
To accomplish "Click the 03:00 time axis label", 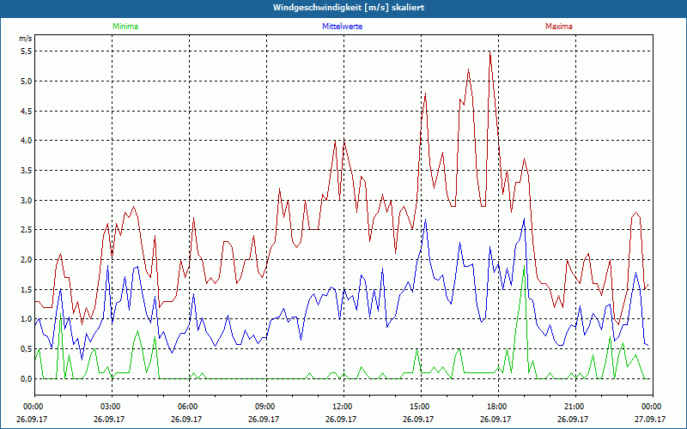I will (111, 407).
